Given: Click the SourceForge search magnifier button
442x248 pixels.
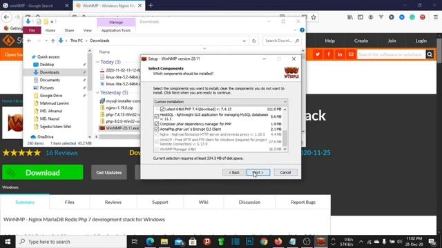Looking at the screenshot, I should click(x=430, y=54).
